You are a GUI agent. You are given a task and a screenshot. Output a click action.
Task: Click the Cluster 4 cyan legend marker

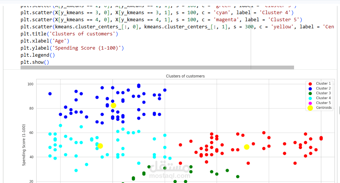pyautogui.click(x=310, y=98)
